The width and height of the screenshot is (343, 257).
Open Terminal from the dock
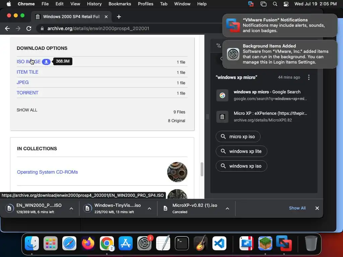point(182,243)
